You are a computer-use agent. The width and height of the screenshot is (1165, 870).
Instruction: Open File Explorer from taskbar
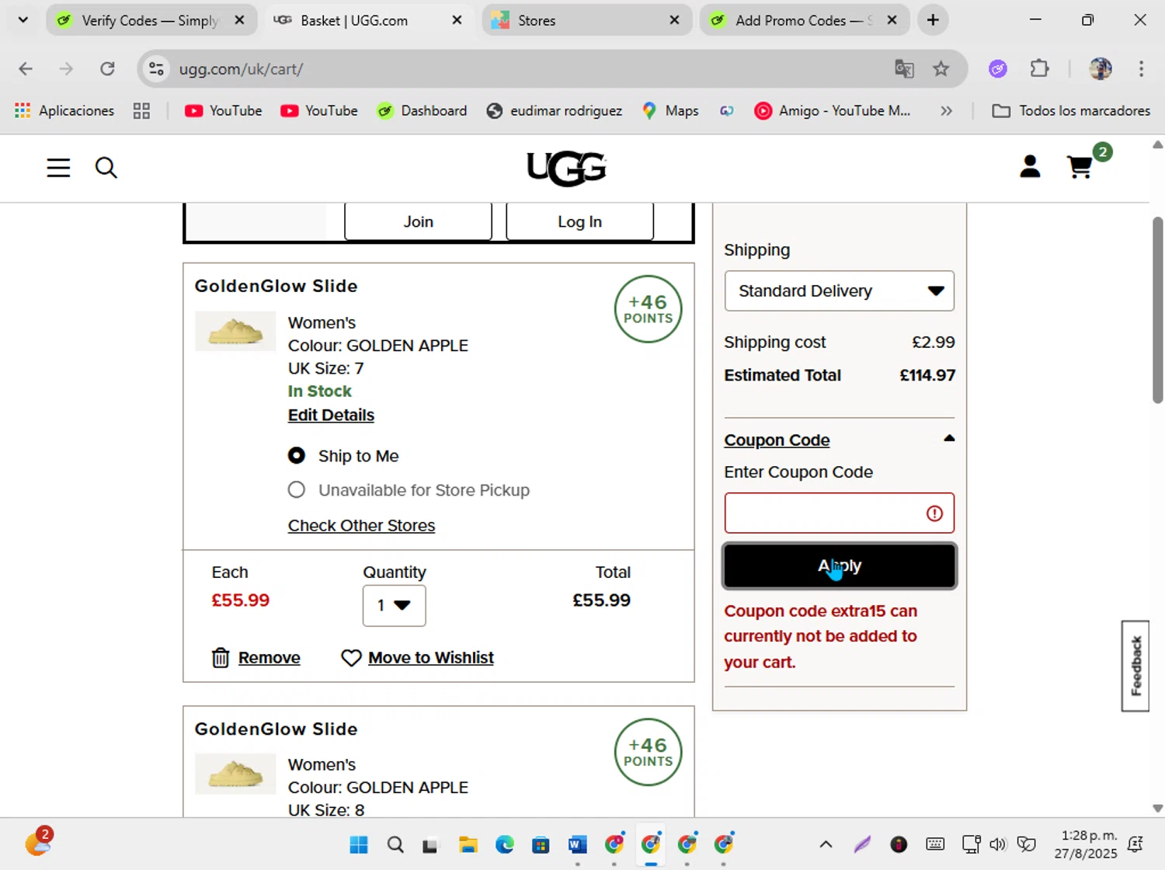[468, 844]
